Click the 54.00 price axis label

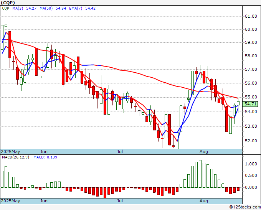click(x=251, y=112)
